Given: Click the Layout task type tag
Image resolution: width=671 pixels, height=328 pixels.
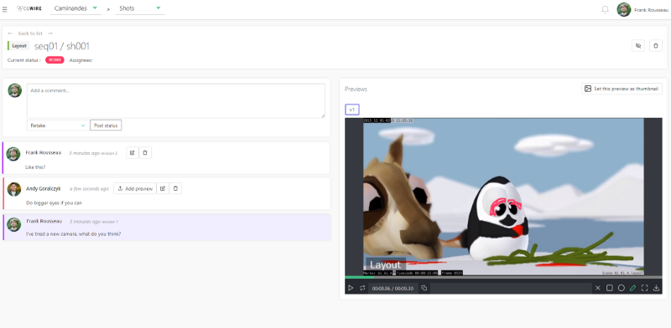Looking at the screenshot, I should [x=19, y=46].
